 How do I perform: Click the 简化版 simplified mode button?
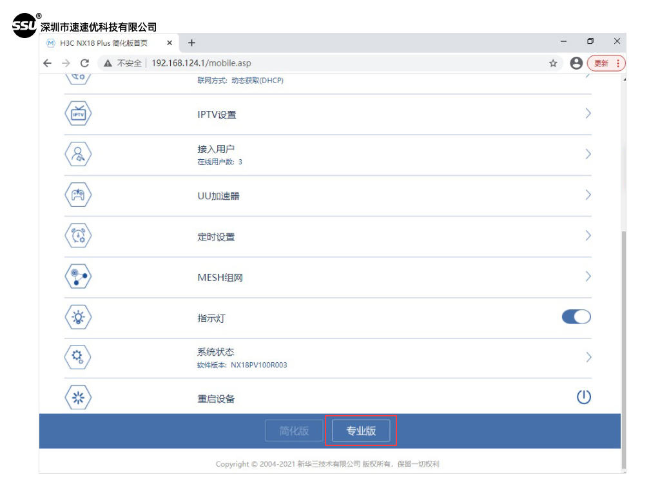pyautogui.click(x=294, y=431)
